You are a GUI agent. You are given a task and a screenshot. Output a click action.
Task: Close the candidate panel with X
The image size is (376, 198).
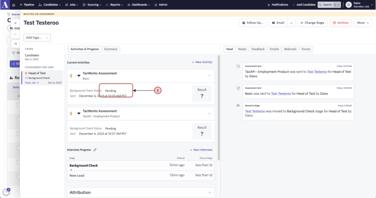click(15, 23)
